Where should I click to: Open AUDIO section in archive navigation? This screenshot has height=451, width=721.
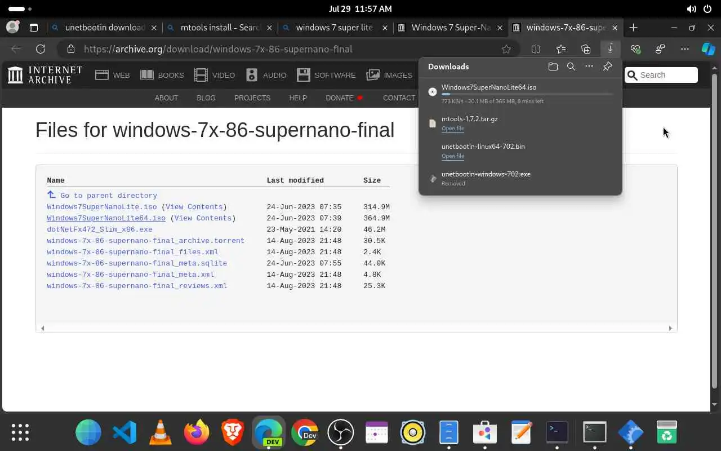pos(266,75)
